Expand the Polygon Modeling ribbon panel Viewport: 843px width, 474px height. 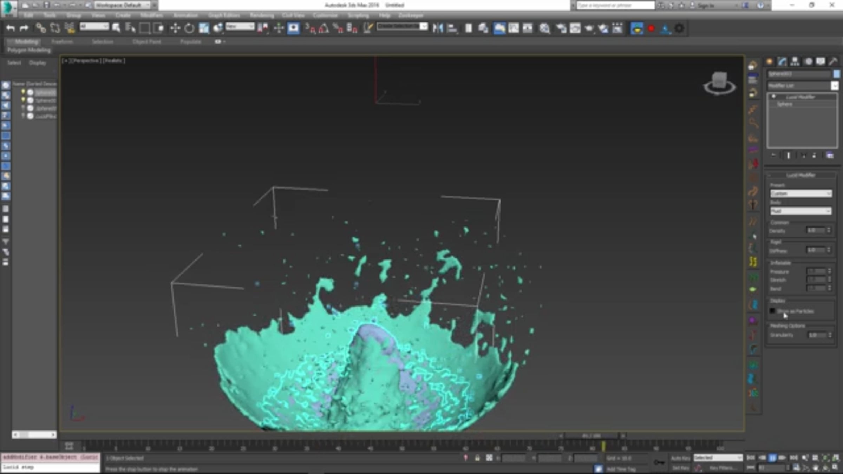(x=29, y=50)
